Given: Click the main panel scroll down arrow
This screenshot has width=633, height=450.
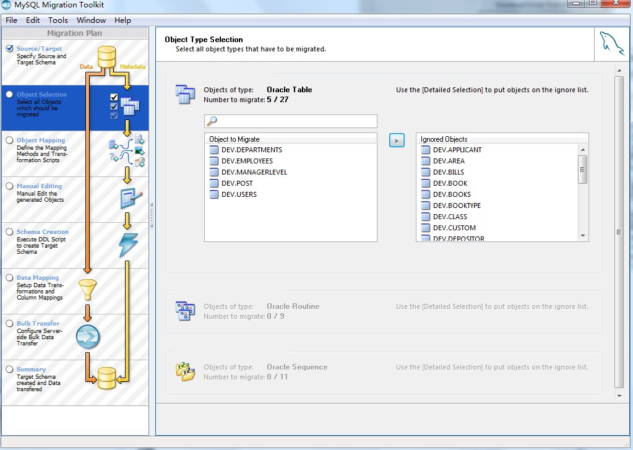Looking at the screenshot, I should click(x=619, y=396).
